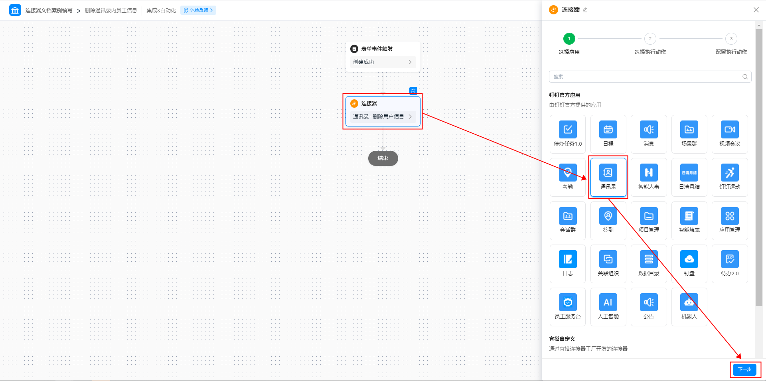Open 连接器文档案例编写 breadcrumb
Viewport: 766px width, 381px height.
(49, 10)
